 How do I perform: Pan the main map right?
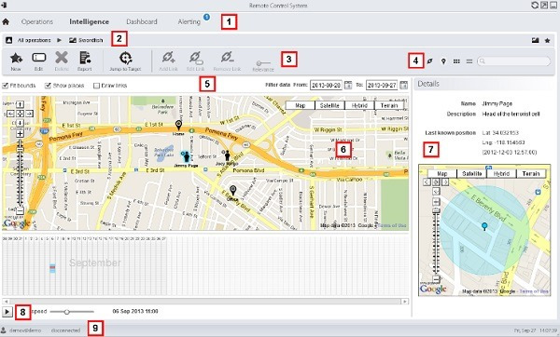[x=29, y=114]
